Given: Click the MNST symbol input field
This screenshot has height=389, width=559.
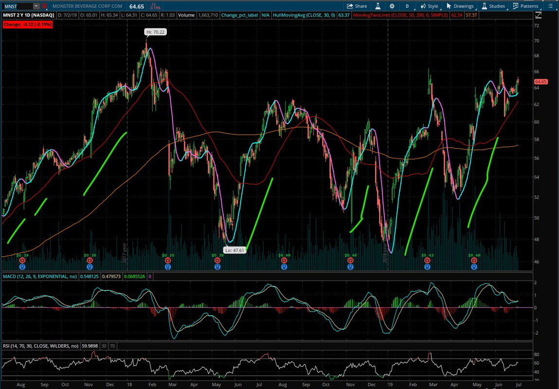Looking at the screenshot, I should pos(18,6).
